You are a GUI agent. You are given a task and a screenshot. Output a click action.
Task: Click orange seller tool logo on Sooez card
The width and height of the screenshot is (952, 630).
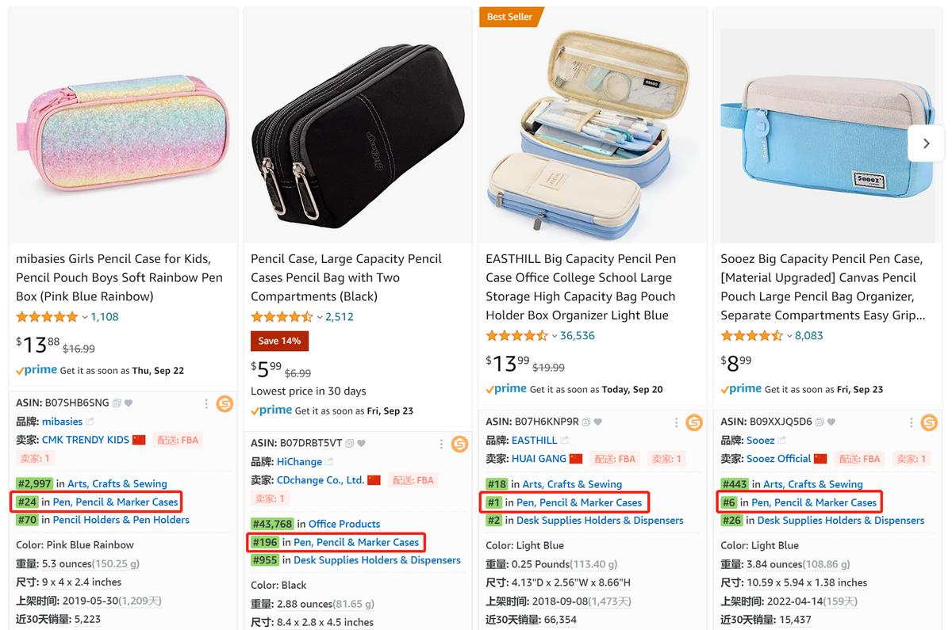click(x=929, y=422)
